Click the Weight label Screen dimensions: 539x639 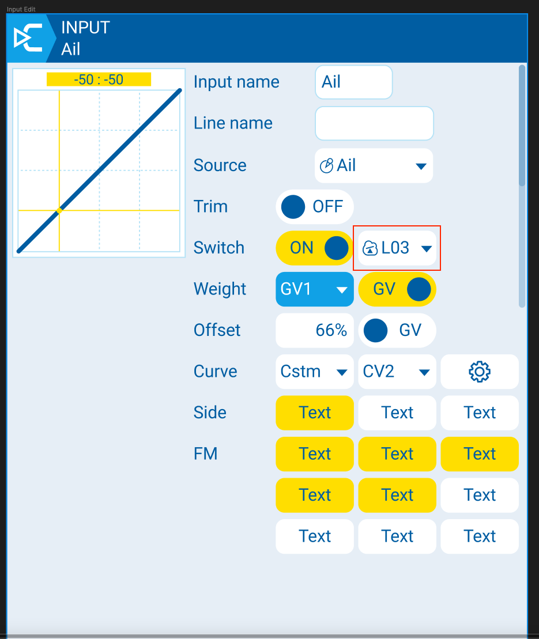(x=220, y=289)
